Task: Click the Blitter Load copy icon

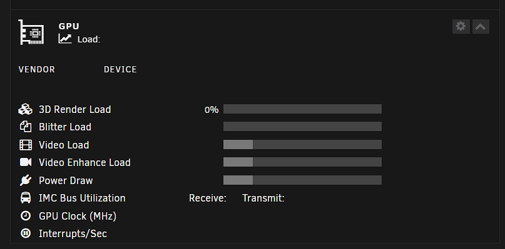Action: pos(26,127)
